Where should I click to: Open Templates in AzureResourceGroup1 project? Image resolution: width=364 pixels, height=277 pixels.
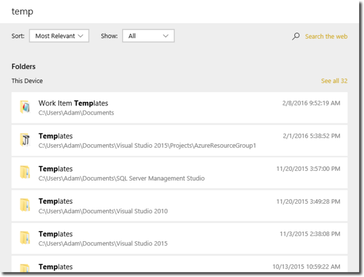(x=180, y=141)
